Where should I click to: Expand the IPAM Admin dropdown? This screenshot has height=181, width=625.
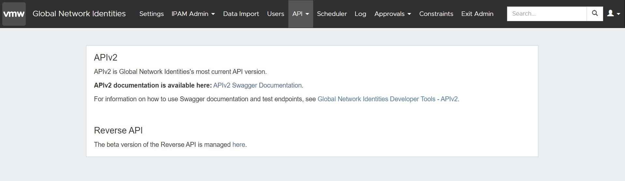[x=193, y=14]
